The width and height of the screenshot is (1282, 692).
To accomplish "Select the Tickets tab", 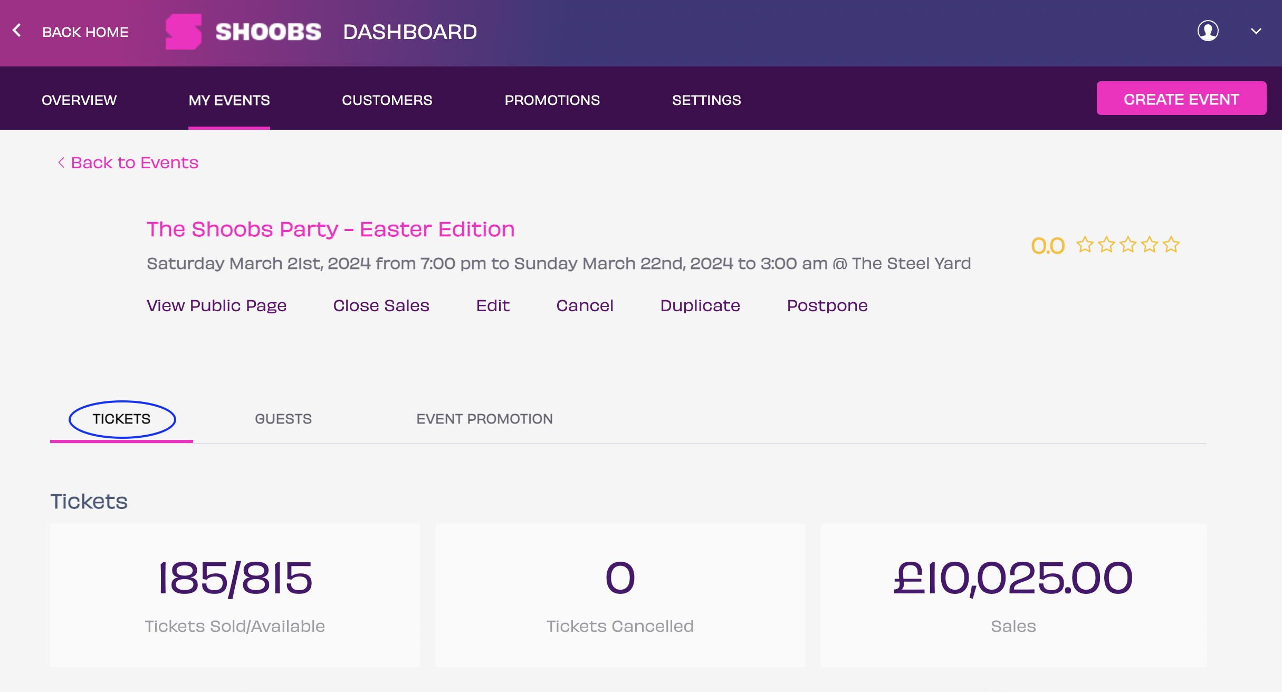I will pos(122,419).
